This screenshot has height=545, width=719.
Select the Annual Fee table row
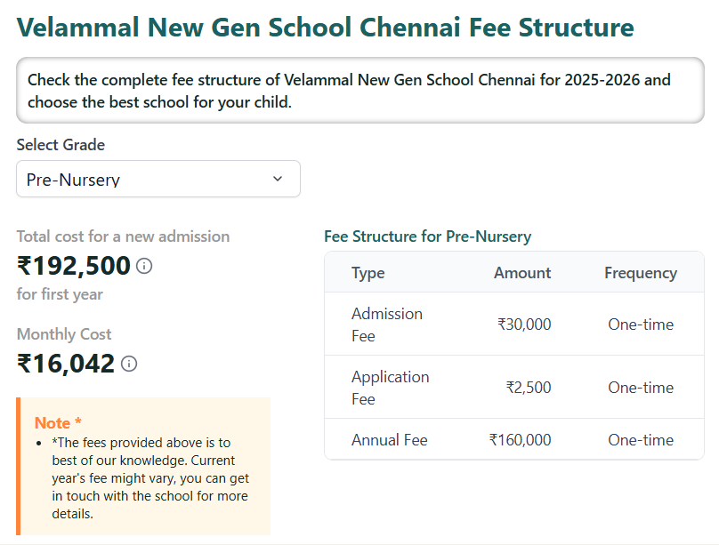click(514, 439)
